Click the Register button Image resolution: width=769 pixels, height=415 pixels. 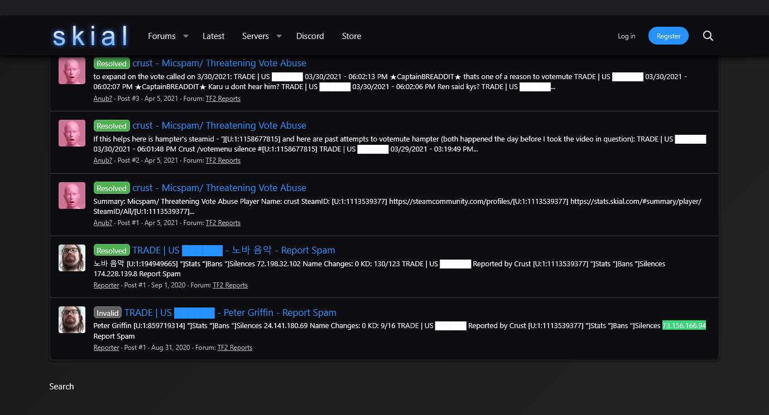point(668,35)
